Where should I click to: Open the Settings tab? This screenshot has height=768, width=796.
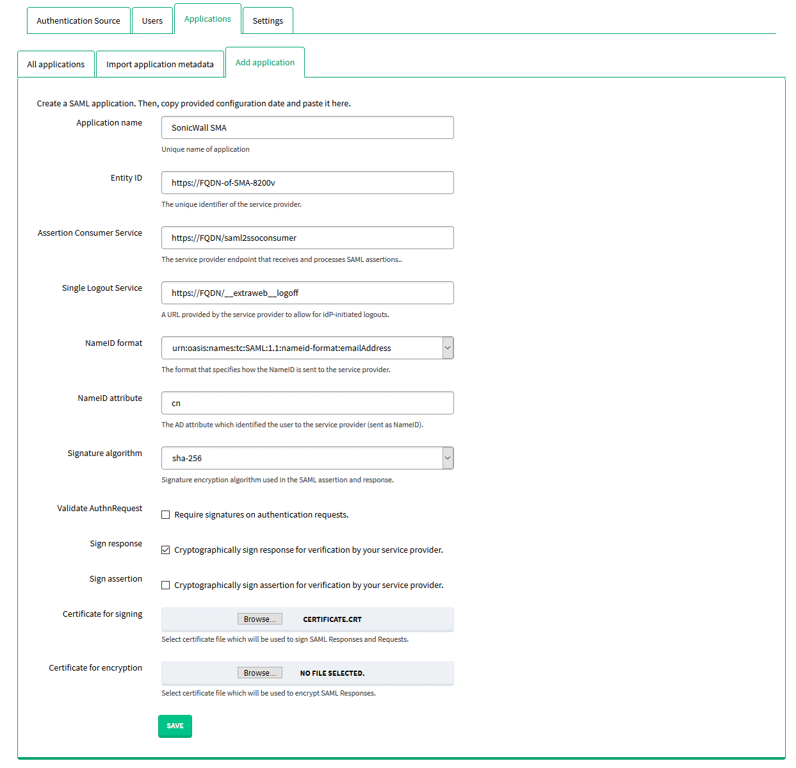pos(268,20)
